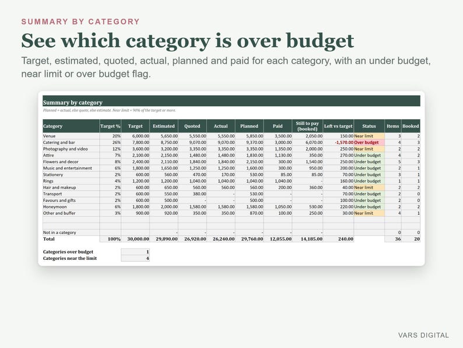Click the 'Left vs target' column header
The image size is (463, 348).
[338, 126]
